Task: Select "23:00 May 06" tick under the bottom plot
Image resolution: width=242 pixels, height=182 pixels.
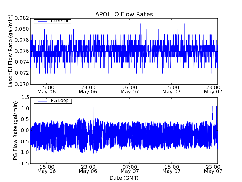Action: point(88,169)
